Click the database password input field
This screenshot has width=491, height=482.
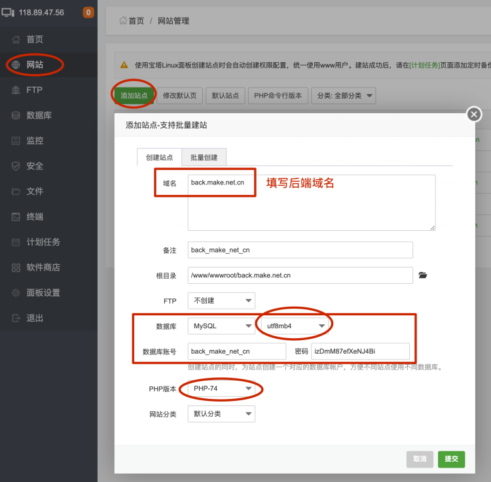point(361,351)
